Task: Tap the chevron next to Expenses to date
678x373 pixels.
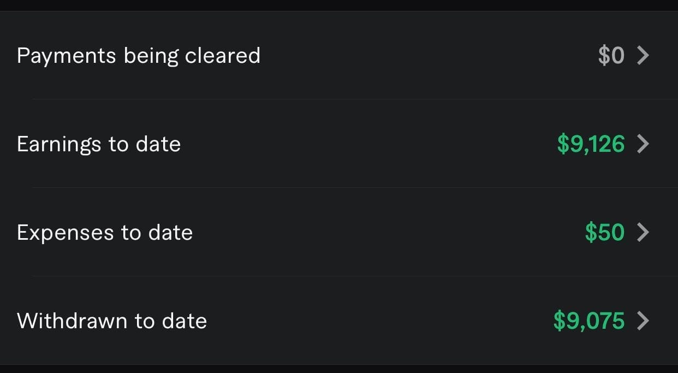Action: click(x=643, y=232)
